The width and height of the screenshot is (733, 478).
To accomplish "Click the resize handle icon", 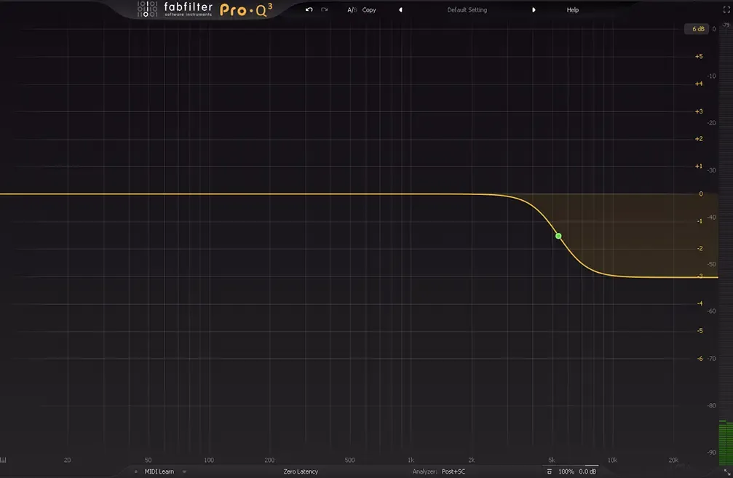I will (727, 472).
